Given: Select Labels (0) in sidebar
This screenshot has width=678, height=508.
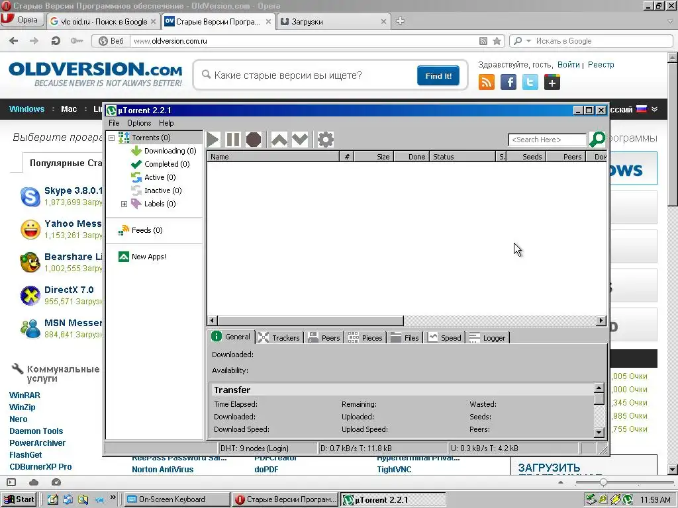Looking at the screenshot, I should click(x=154, y=204).
